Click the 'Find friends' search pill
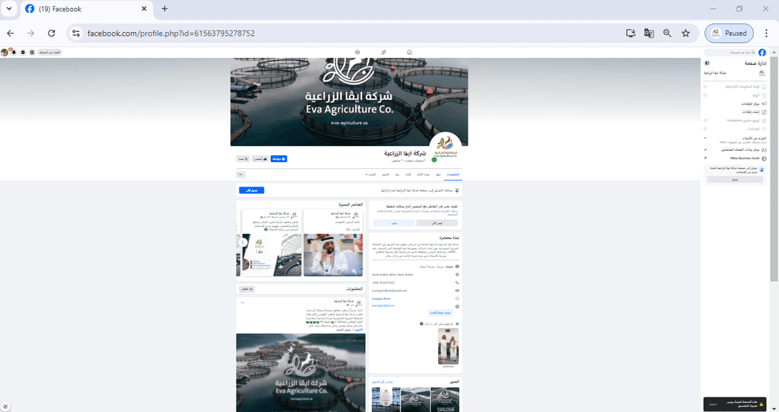This screenshot has width=779, height=412. tap(49, 53)
